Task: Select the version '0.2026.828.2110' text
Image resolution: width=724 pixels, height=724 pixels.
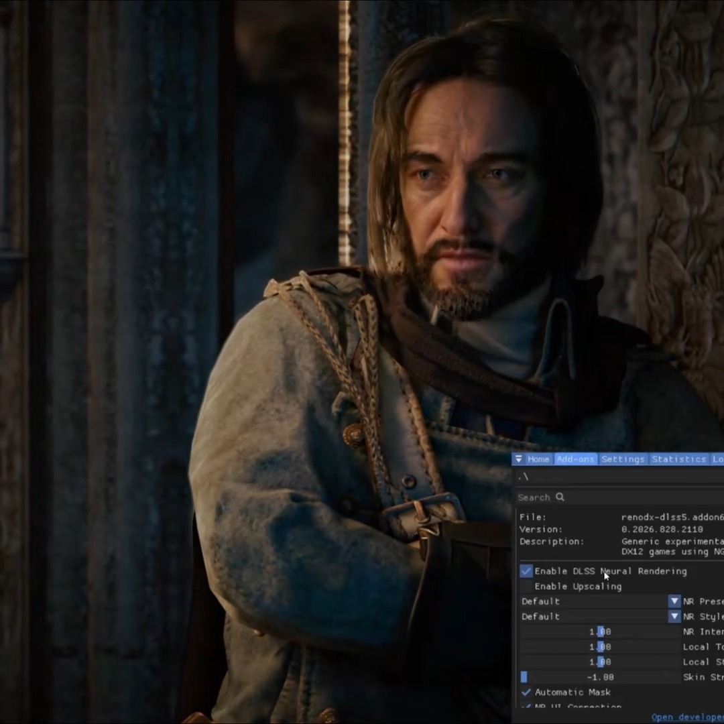Action: 662,529
